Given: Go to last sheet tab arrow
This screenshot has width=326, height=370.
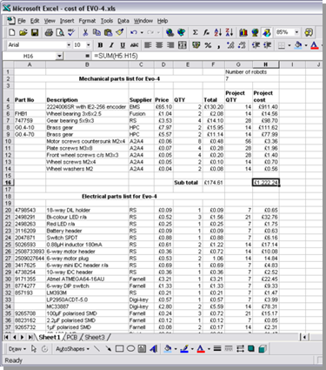Looking at the screenshot, I should tap(30, 337).
